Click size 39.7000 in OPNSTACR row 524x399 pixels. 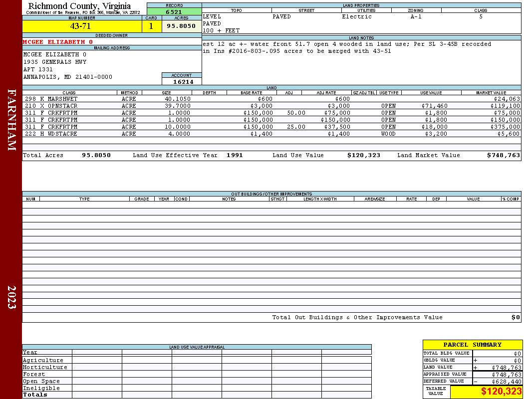[x=178, y=106]
